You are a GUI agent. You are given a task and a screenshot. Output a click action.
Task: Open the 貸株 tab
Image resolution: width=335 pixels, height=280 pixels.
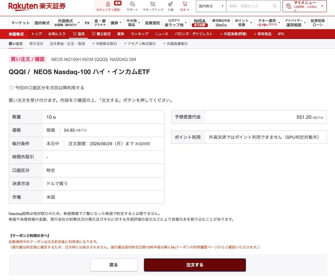(121, 34)
